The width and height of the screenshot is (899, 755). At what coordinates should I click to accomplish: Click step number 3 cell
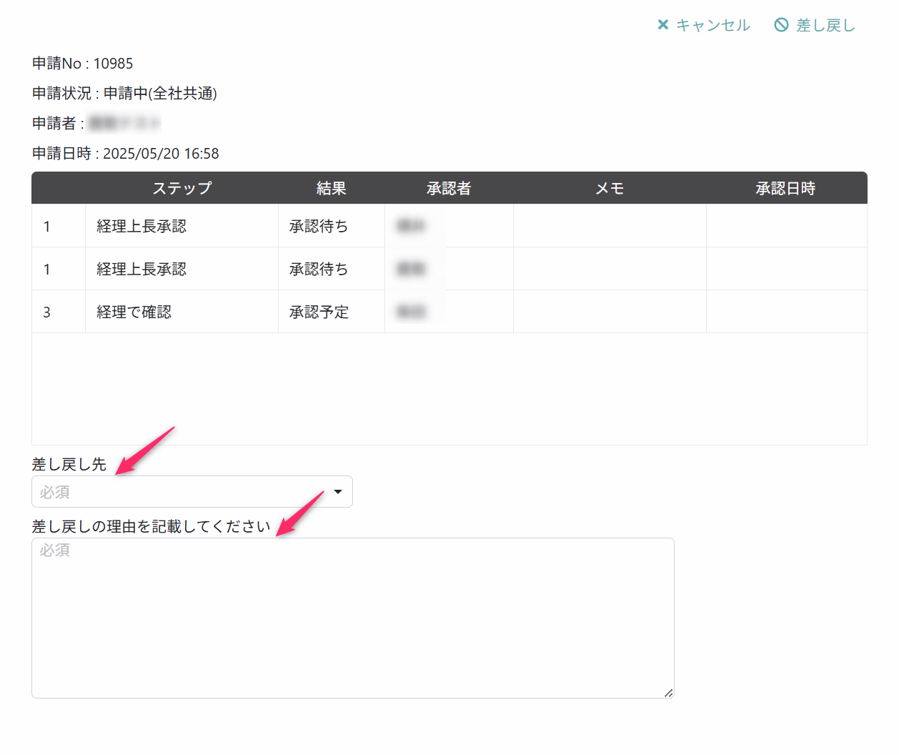pyautogui.click(x=59, y=312)
